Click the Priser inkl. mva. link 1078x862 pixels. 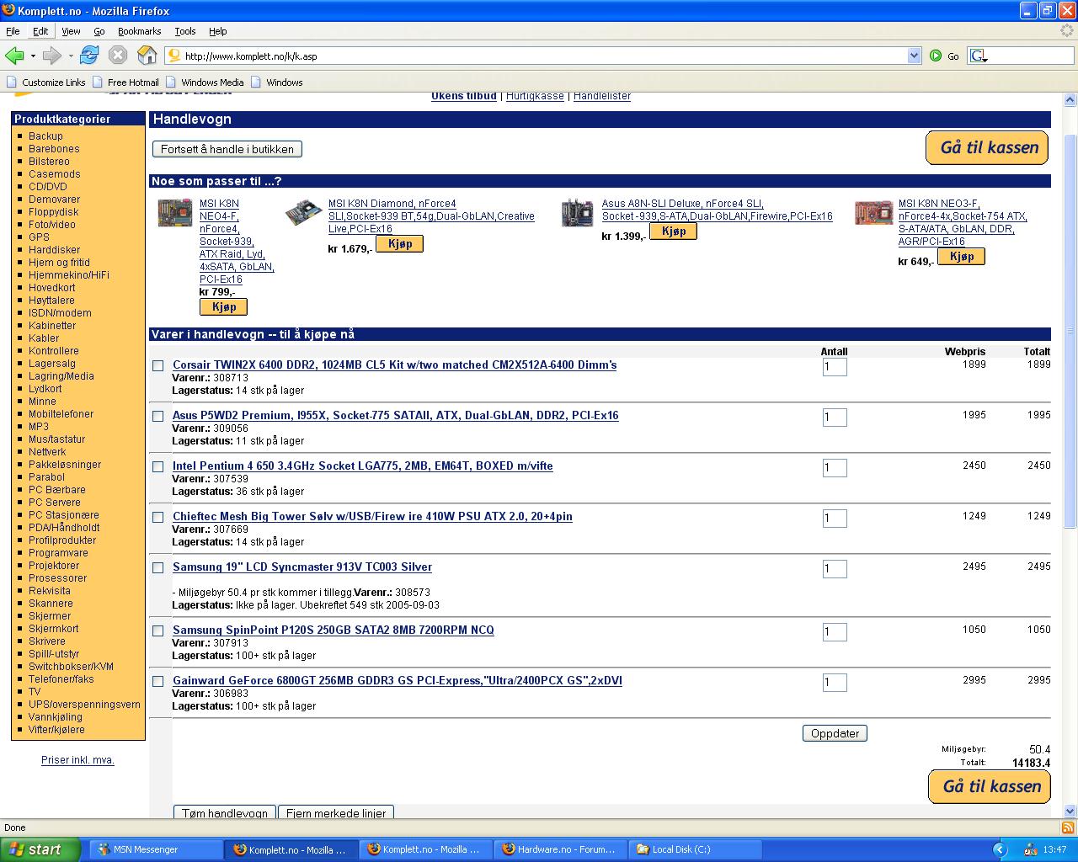(78, 760)
